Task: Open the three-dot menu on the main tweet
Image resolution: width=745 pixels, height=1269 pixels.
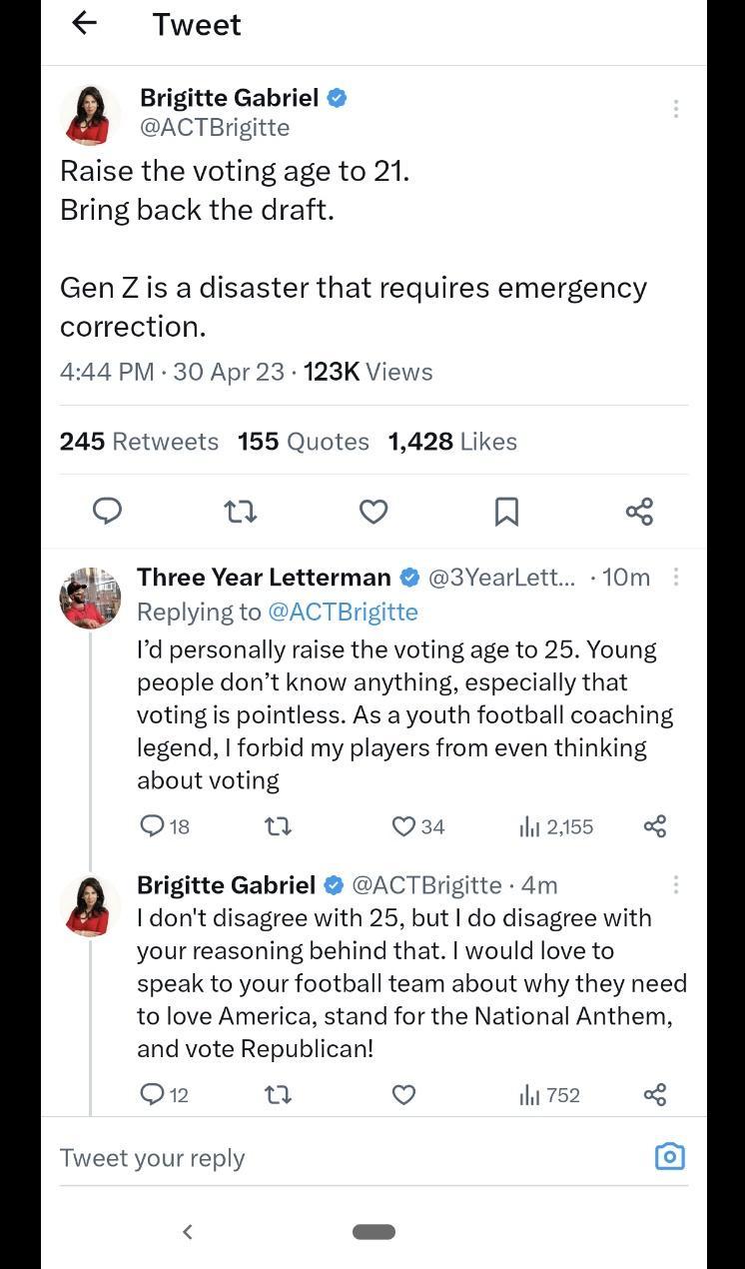Action: pos(676,108)
